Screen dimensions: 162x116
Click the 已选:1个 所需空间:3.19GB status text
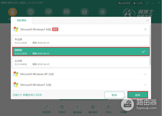[27, 95]
